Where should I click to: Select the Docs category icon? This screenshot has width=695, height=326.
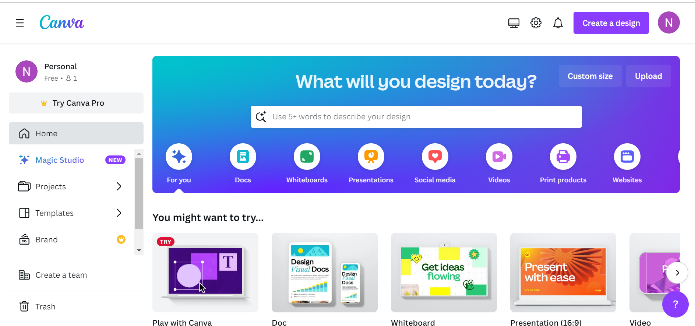(243, 157)
